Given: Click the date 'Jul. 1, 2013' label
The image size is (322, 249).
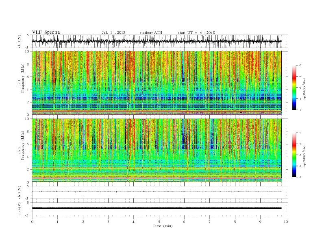Looking at the screenshot, I should click(x=113, y=33).
